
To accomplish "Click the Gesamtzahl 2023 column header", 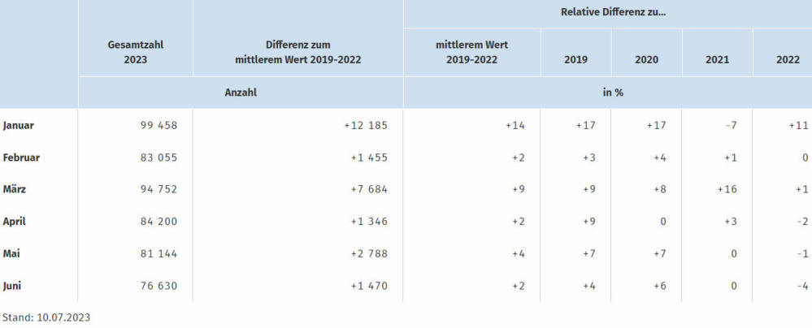I will point(135,52).
